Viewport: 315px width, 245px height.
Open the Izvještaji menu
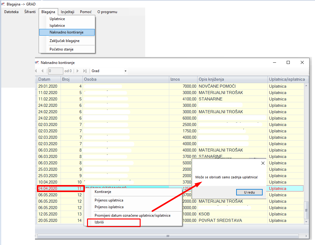(x=68, y=12)
